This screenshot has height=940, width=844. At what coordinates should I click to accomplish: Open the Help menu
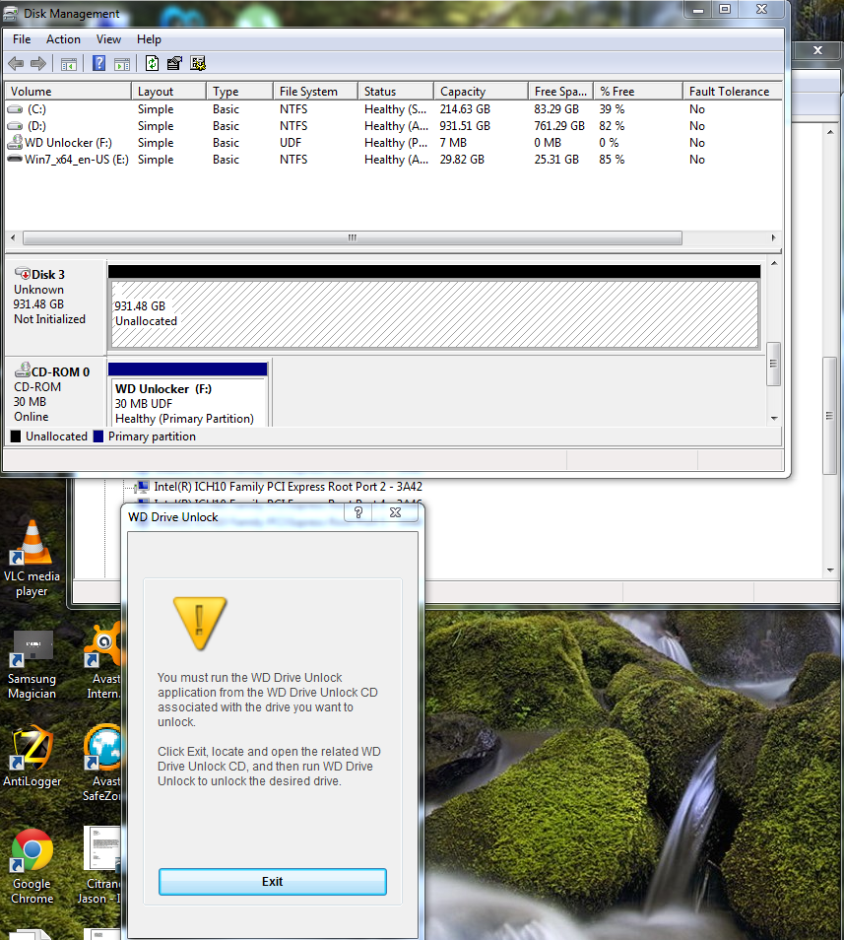[x=149, y=39]
